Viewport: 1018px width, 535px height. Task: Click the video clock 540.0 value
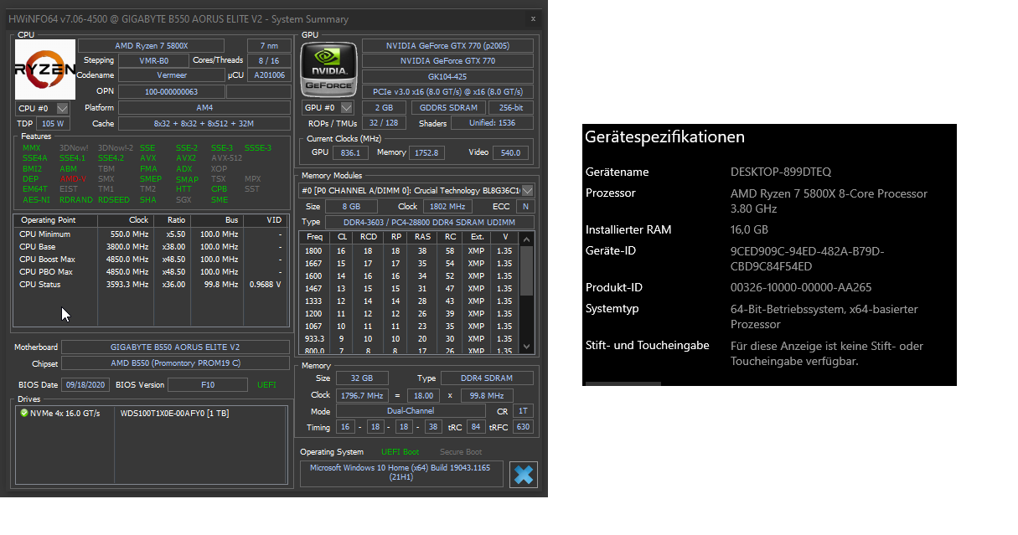[510, 153]
